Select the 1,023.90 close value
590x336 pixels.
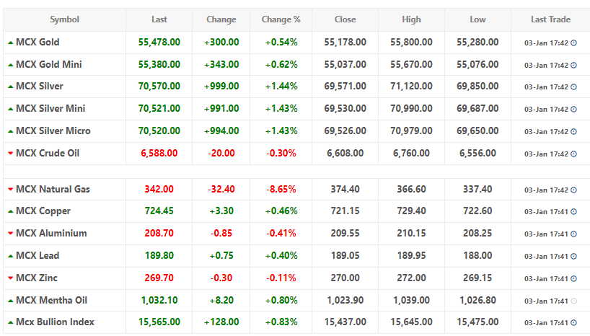(x=345, y=300)
